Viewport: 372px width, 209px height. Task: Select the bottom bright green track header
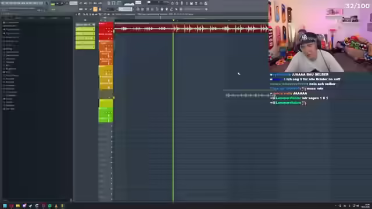[x=106, y=120]
